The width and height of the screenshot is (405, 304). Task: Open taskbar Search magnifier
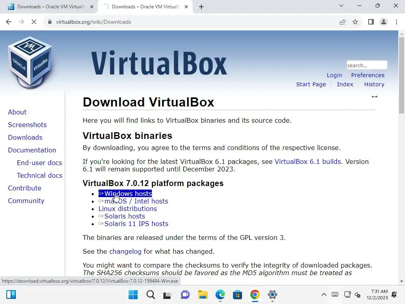click(151, 294)
